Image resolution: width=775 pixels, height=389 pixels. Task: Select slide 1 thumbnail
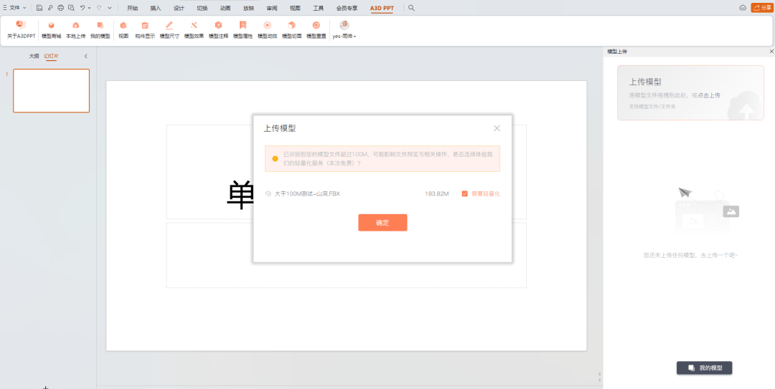52,91
